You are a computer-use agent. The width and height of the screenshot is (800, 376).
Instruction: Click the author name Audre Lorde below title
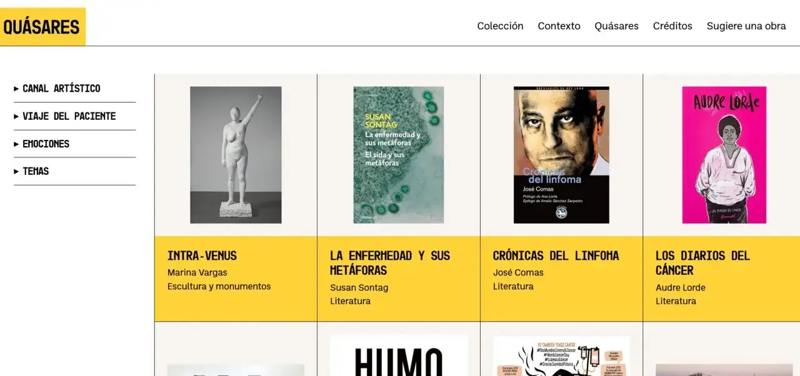tap(681, 287)
